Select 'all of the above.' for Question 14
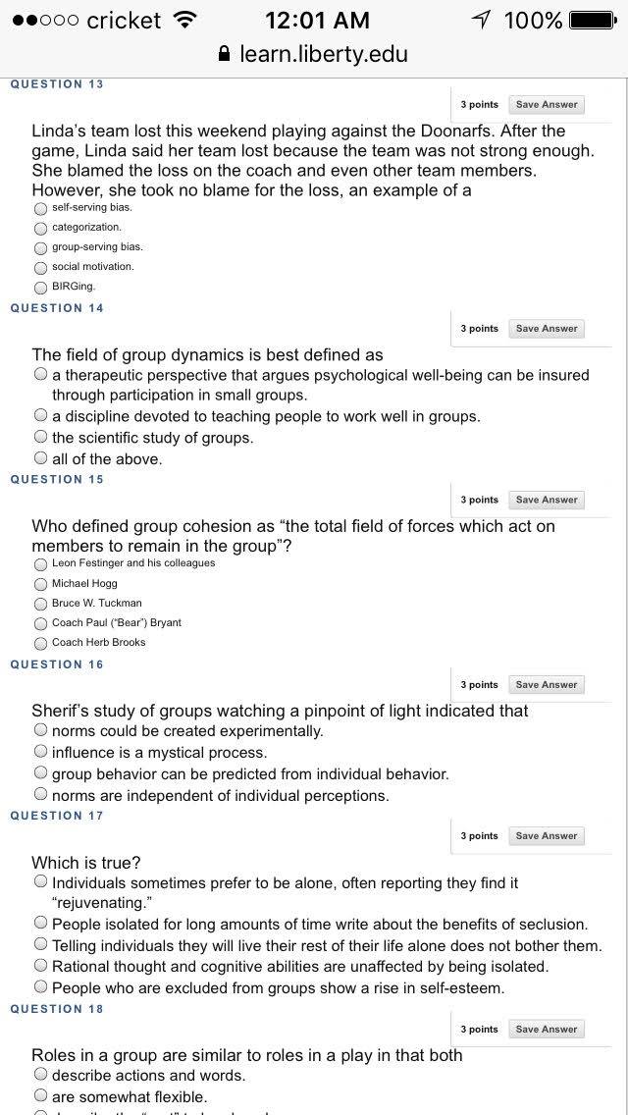 tap(40, 458)
